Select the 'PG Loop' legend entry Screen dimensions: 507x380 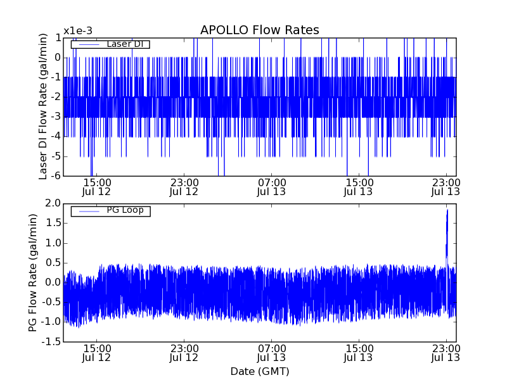coord(110,211)
